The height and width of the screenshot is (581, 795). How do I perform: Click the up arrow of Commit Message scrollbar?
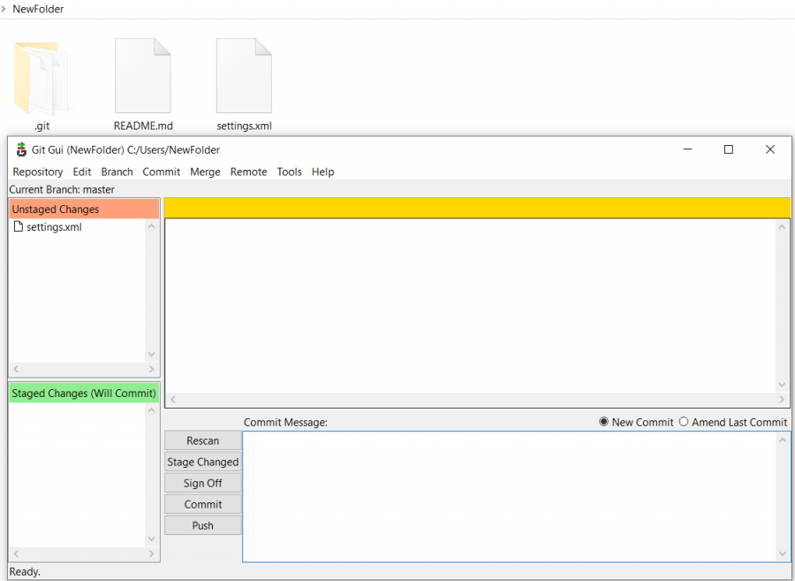click(782, 440)
